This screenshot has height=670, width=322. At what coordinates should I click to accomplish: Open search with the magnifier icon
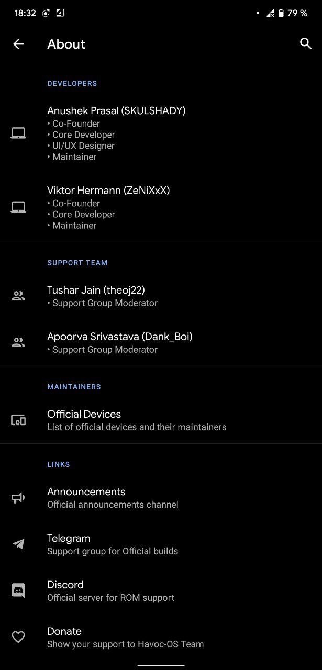(x=306, y=43)
